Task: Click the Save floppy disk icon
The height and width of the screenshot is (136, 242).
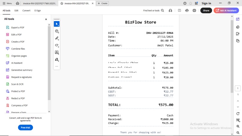Action: click(x=179, y=11)
